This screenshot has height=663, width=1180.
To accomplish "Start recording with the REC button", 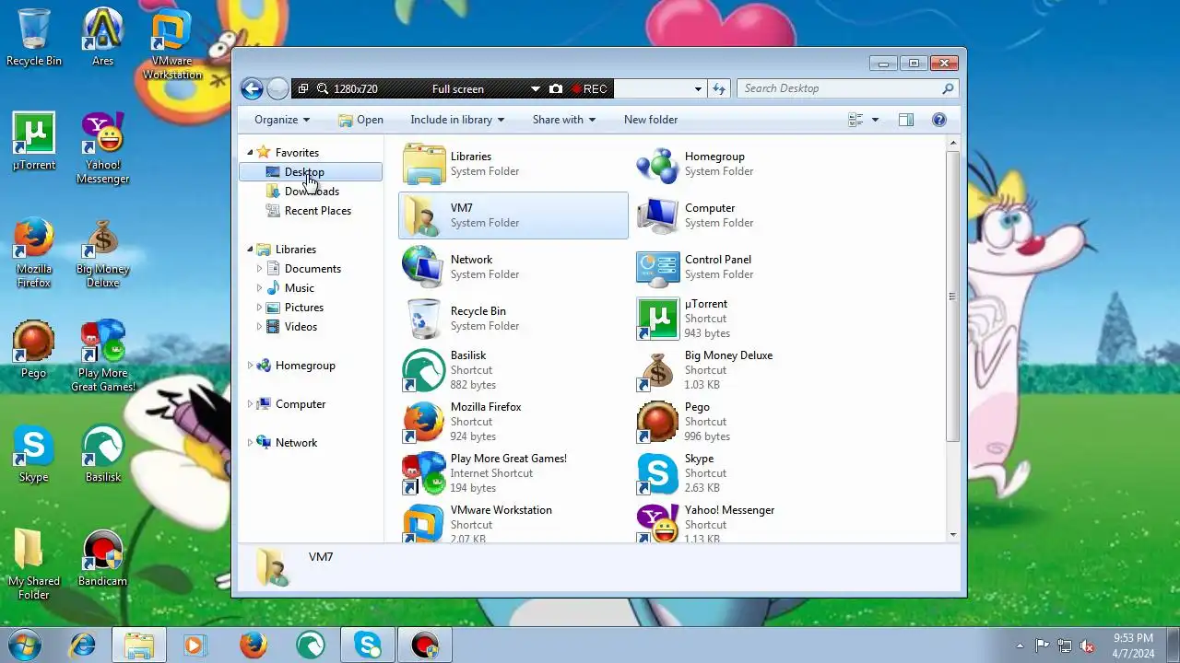I will click(x=589, y=88).
